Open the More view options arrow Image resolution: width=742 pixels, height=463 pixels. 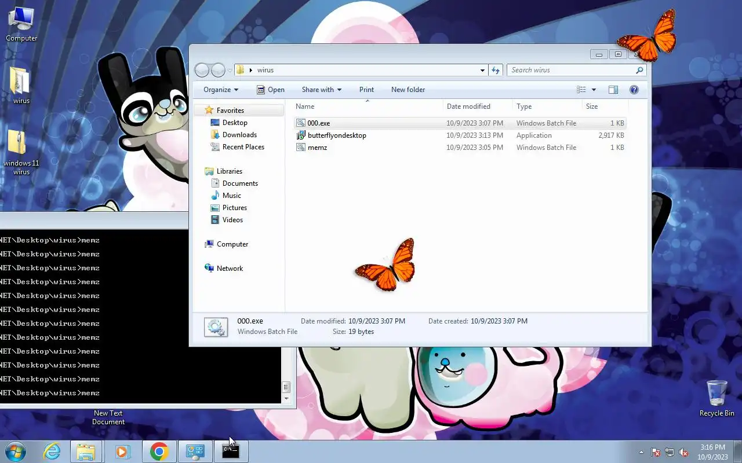(x=594, y=90)
